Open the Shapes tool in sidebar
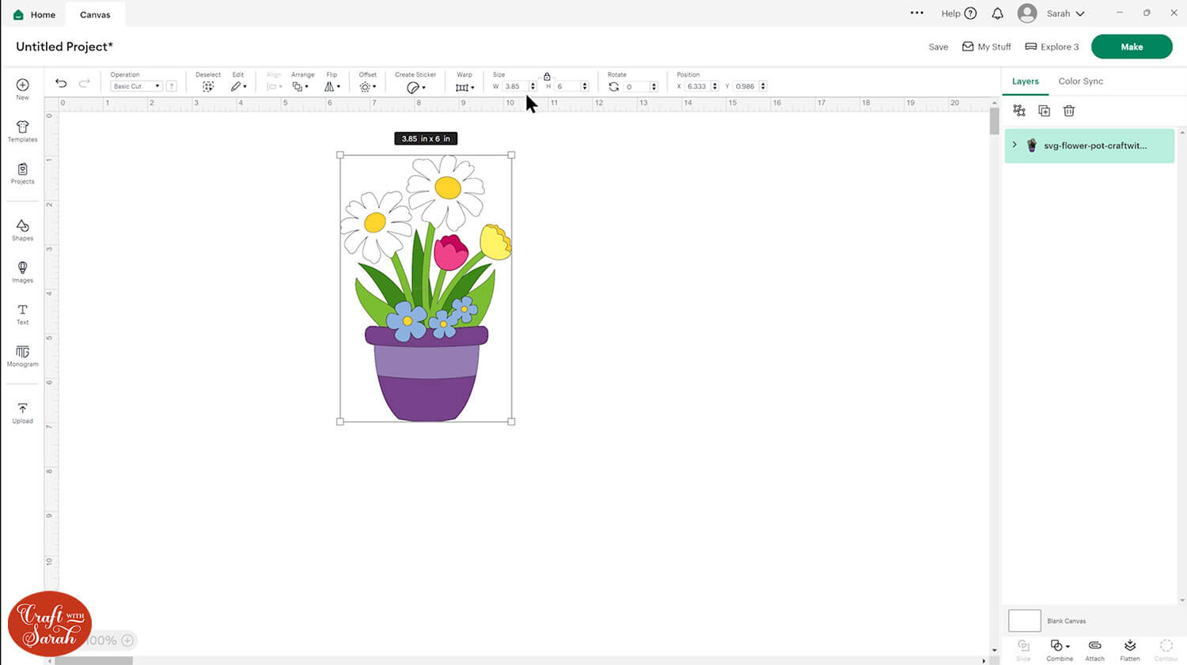The image size is (1187, 665). click(22, 229)
